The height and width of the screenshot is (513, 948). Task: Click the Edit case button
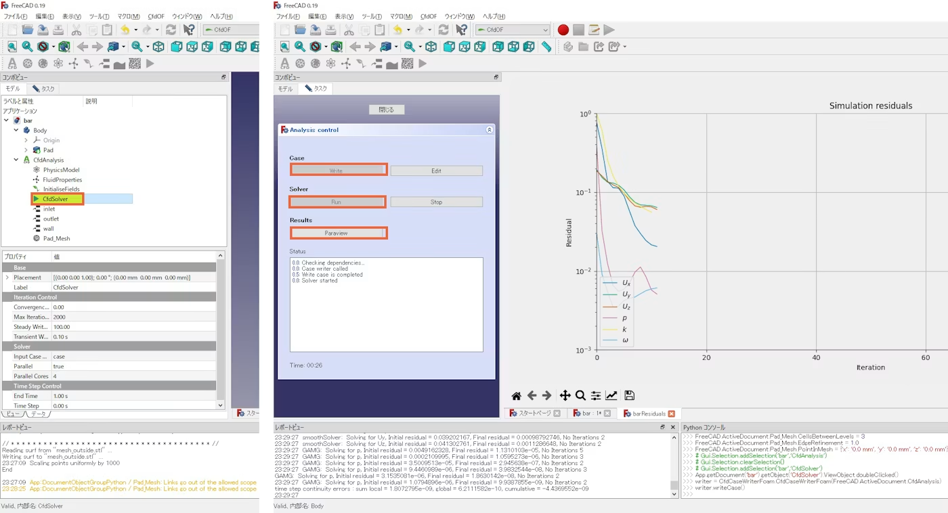437,171
